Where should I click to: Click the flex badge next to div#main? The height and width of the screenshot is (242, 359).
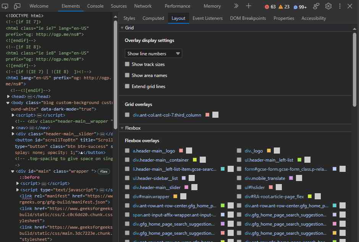[x=103, y=171]
